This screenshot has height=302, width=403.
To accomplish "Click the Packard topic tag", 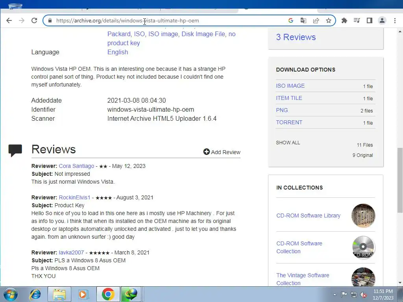I will [x=119, y=34].
